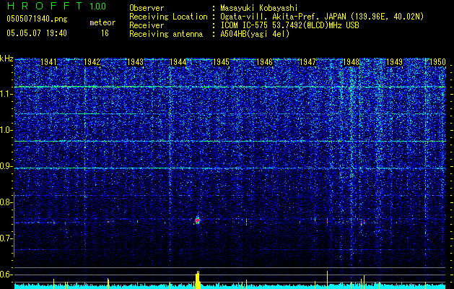Click the 1947 time marker
The width and height of the screenshot is (454, 289).
tap(307, 62)
